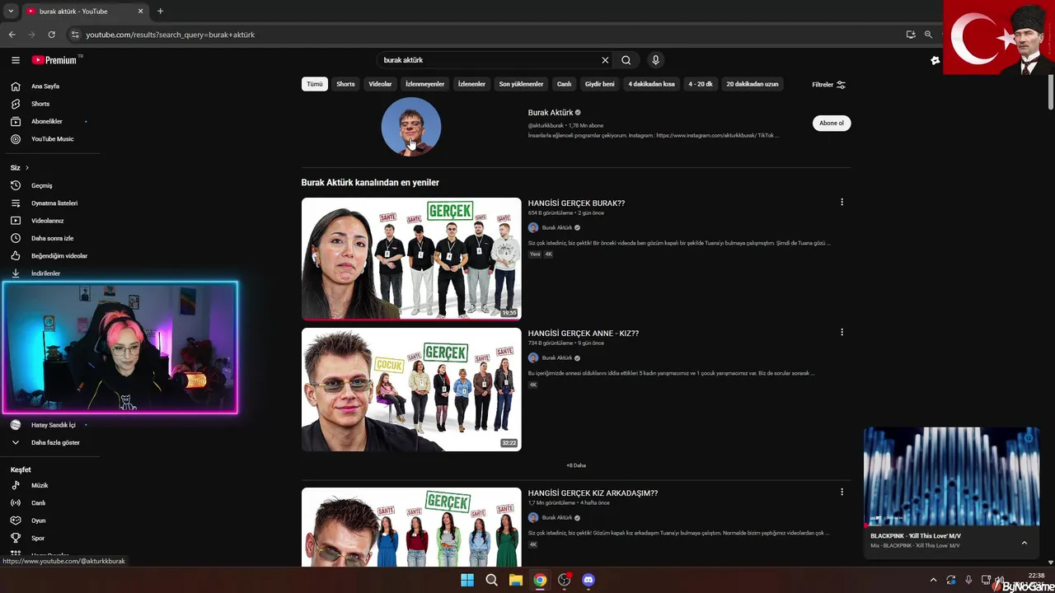Open Spor under Keşfet
1055x593 pixels.
coord(38,539)
